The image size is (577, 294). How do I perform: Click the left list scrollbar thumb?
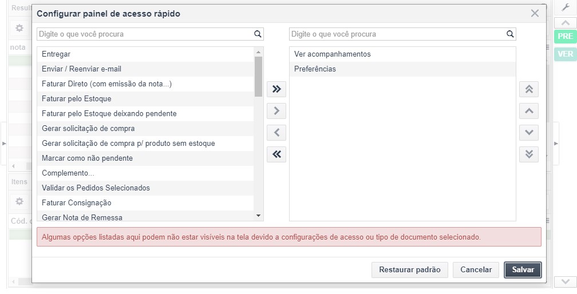[x=258, y=77]
